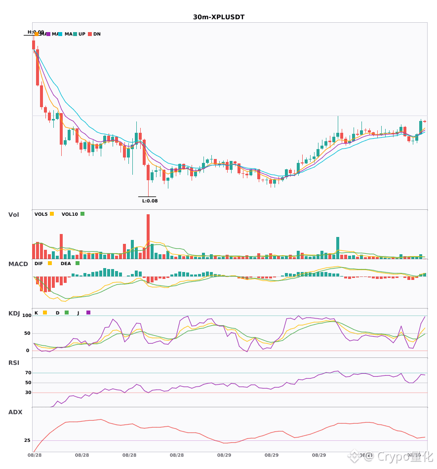This screenshot has height=469, width=437.
Task: Select the orange MA legend swatch
Action: 37,34
